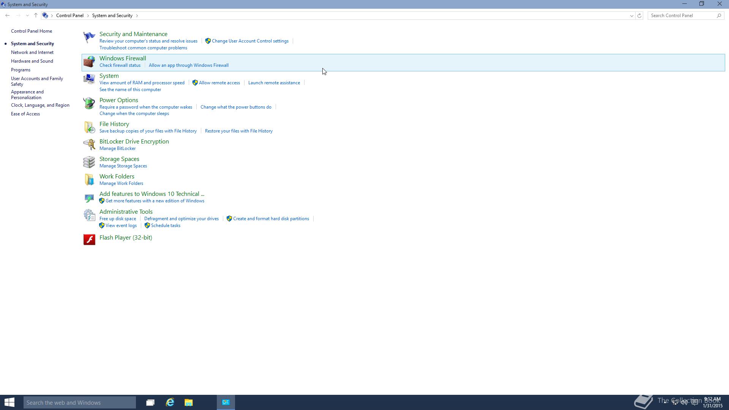The height and width of the screenshot is (410, 729).
Task: Open the notifications tray icon
Action: pos(694,402)
